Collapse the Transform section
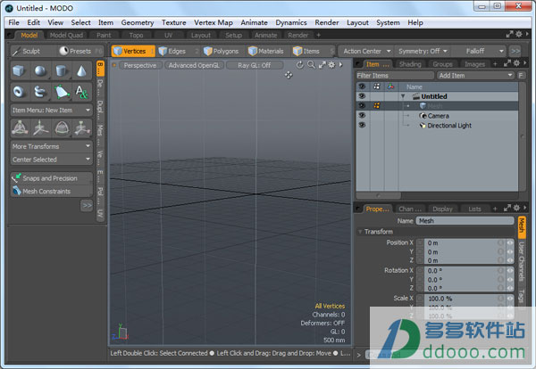This screenshot has width=536, height=369. [x=360, y=232]
